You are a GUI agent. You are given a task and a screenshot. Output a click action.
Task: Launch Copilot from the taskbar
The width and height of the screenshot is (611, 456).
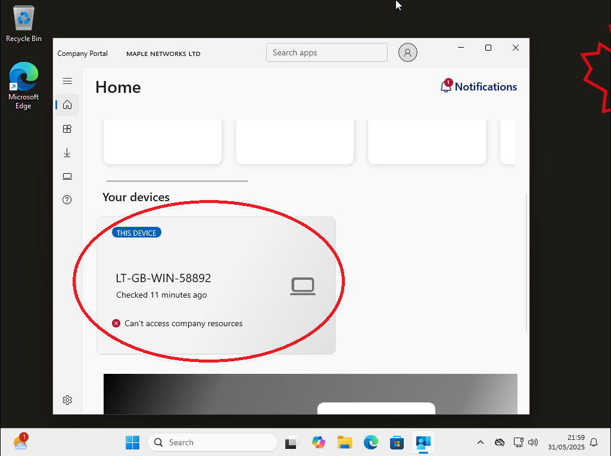click(x=319, y=442)
